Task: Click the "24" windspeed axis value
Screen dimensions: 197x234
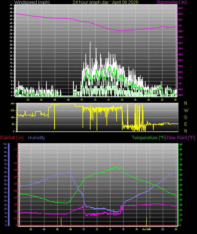Action: (x=11, y=52)
